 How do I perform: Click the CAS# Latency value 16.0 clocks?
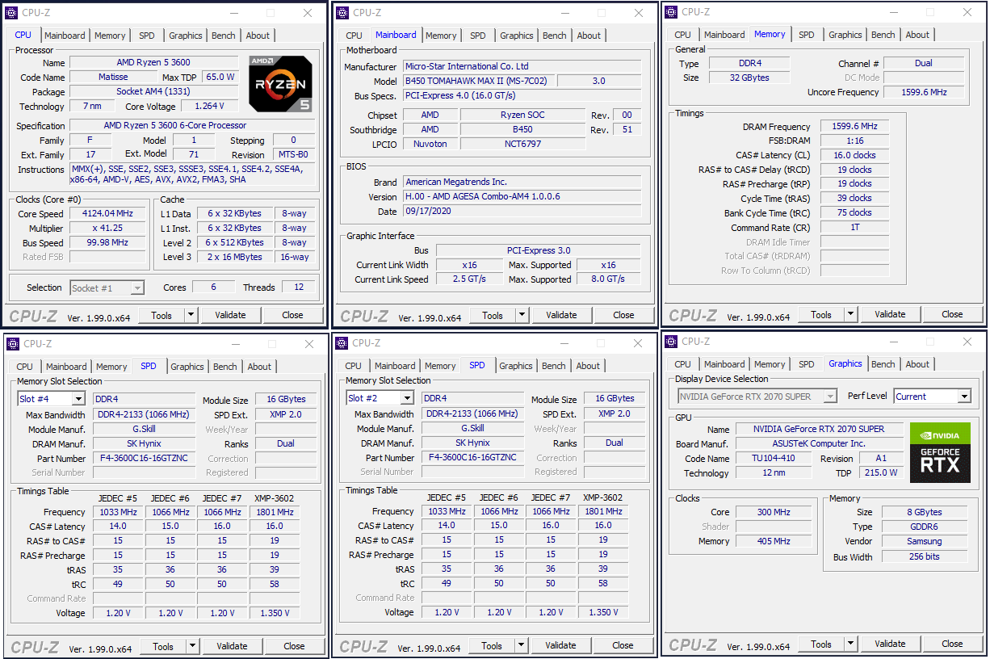coord(854,156)
